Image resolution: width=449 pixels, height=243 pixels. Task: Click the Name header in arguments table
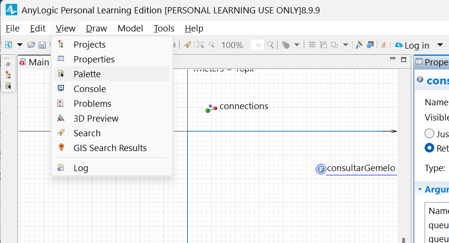click(438, 211)
